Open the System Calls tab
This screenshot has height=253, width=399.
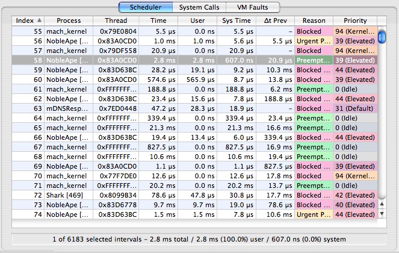point(199,7)
